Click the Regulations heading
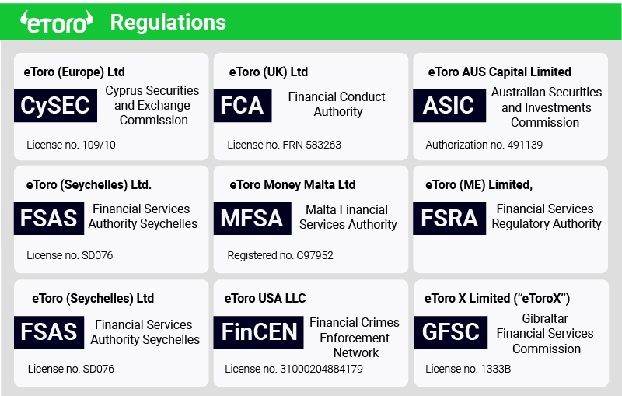622x396 pixels. tap(168, 23)
